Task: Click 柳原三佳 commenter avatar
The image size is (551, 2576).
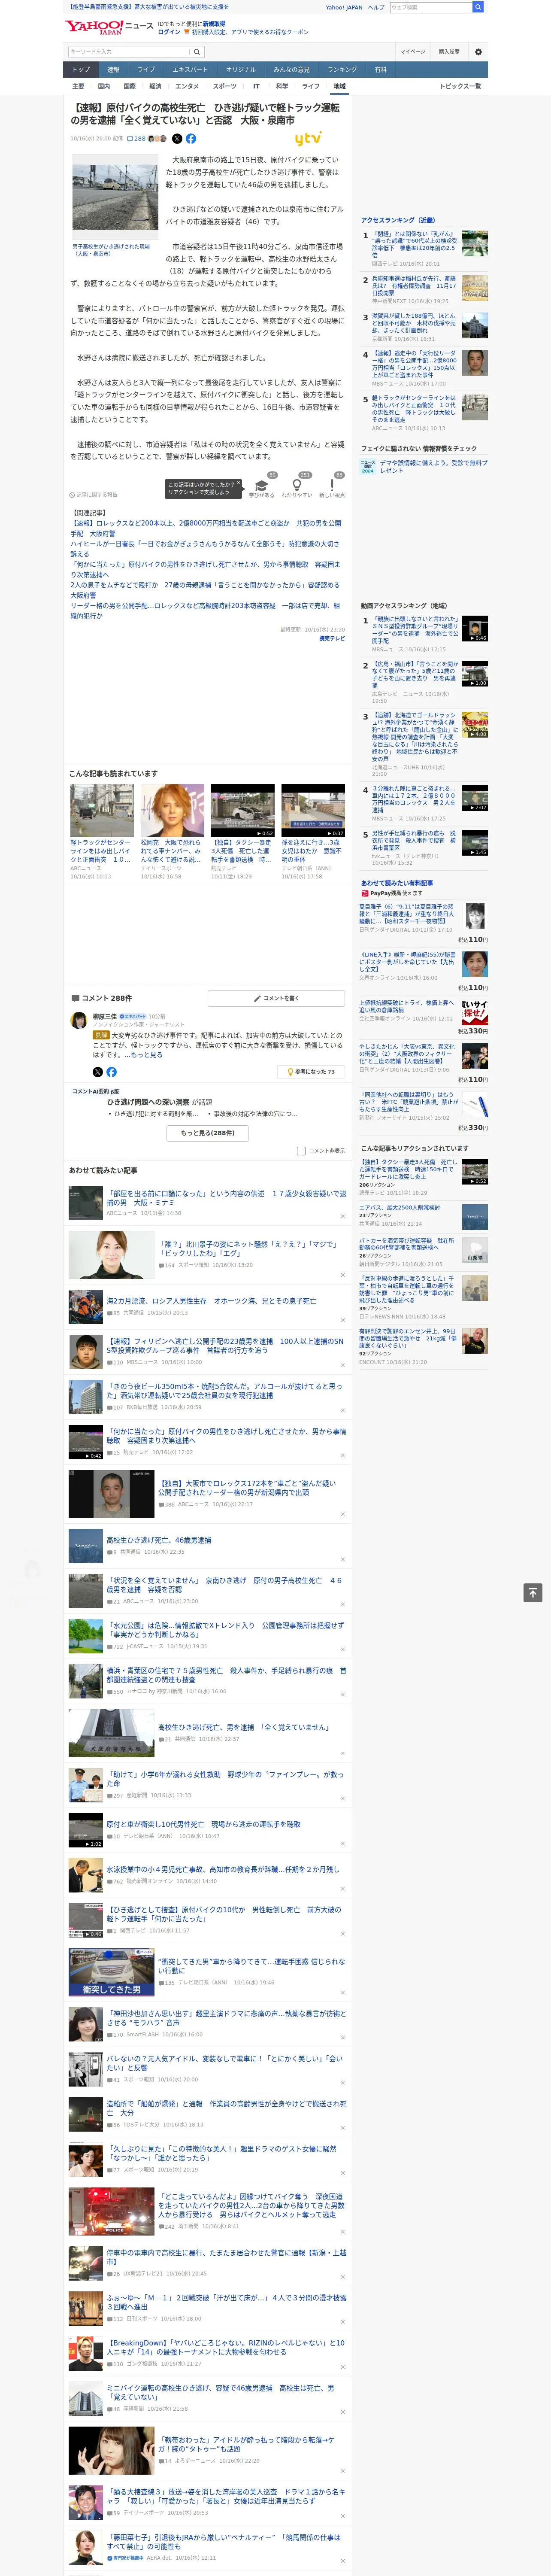Action: pyautogui.click(x=78, y=1020)
